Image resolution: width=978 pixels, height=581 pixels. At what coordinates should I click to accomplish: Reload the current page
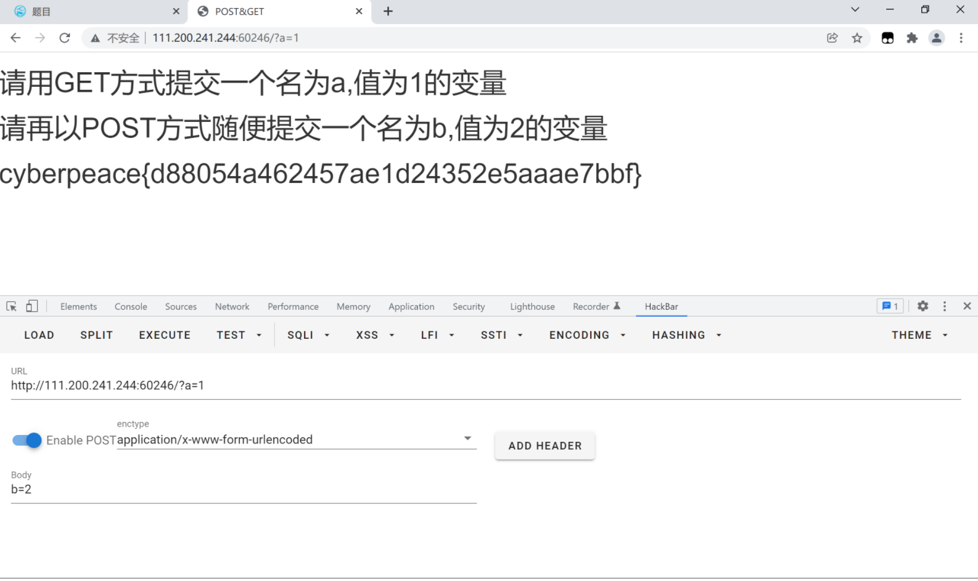pos(65,38)
